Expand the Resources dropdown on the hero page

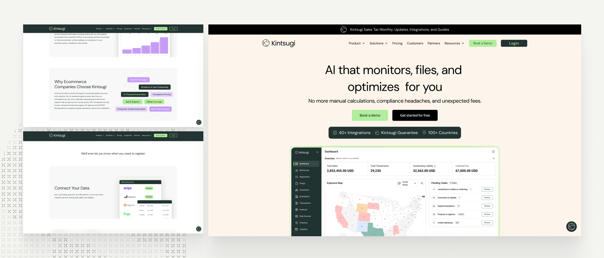454,43
